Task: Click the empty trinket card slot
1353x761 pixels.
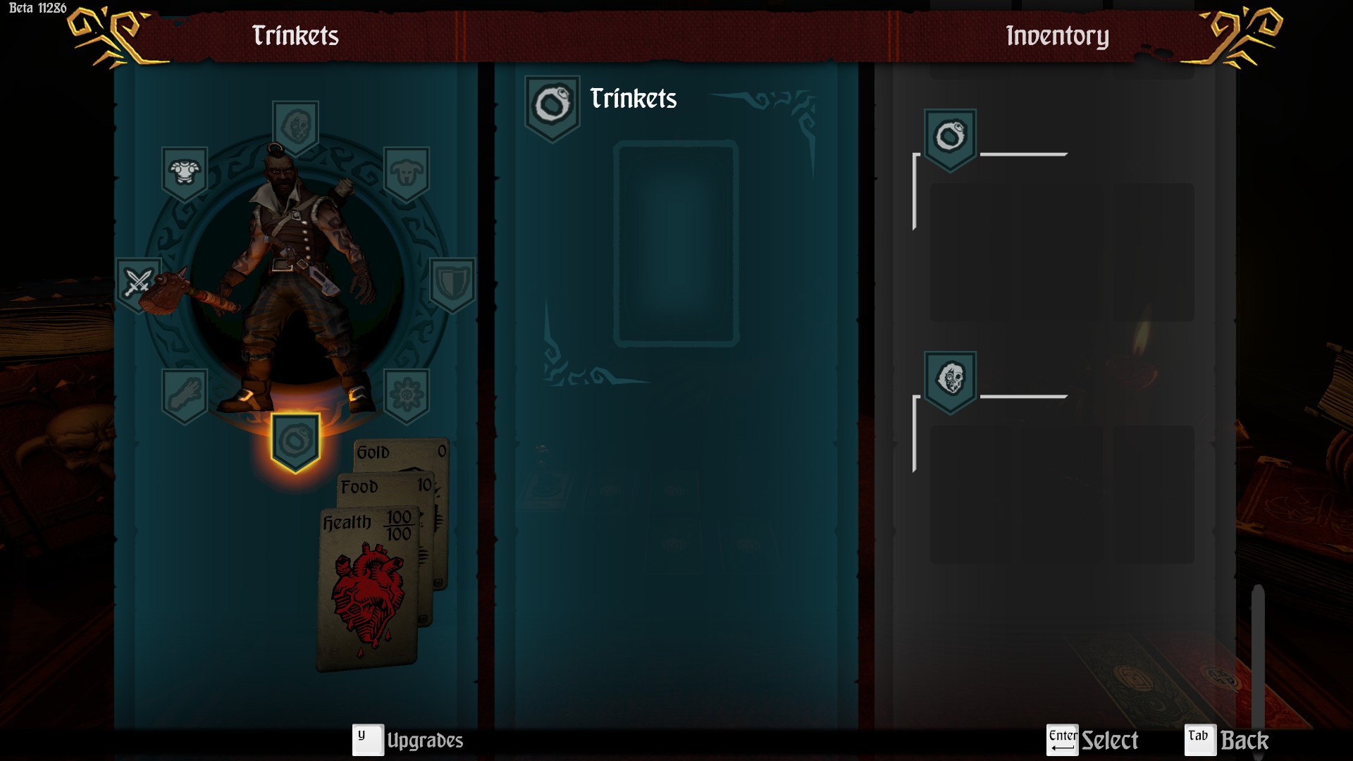Action: [x=676, y=244]
